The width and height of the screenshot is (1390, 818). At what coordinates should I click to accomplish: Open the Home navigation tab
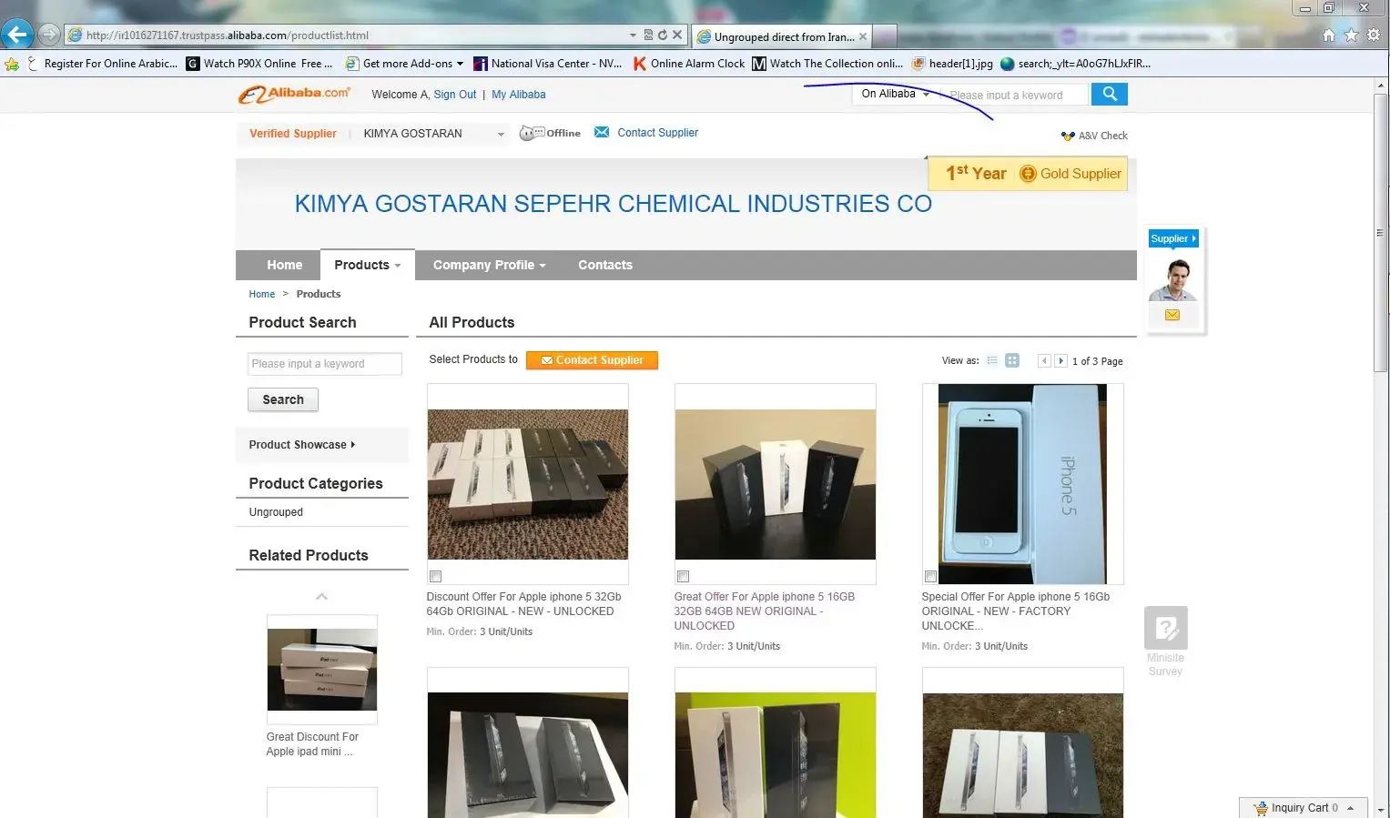[x=284, y=265]
